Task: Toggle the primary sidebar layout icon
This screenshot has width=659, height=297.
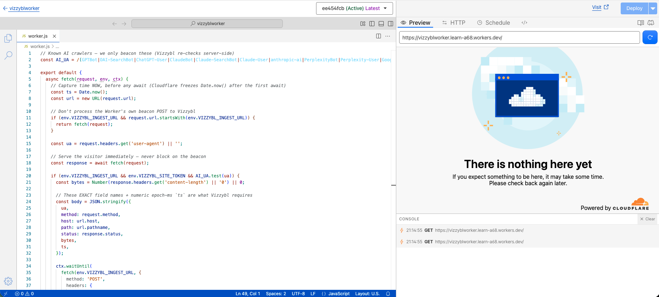Action: coord(372,24)
